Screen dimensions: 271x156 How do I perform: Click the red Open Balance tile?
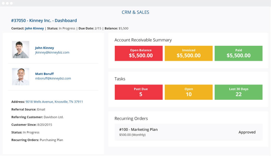[139, 54]
